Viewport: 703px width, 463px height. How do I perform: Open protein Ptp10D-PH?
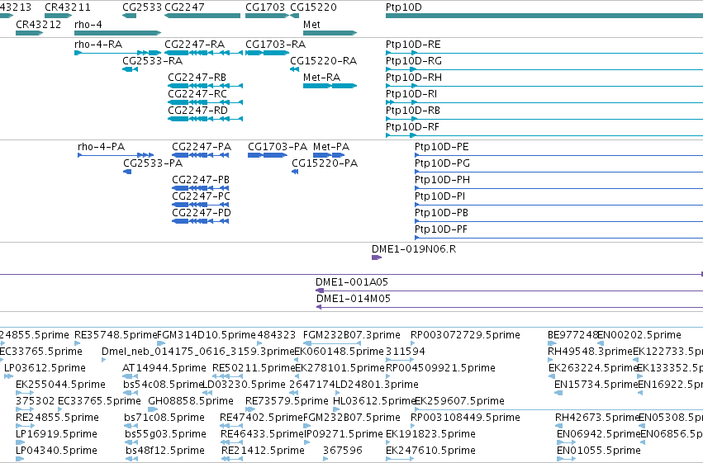pyautogui.click(x=443, y=180)
